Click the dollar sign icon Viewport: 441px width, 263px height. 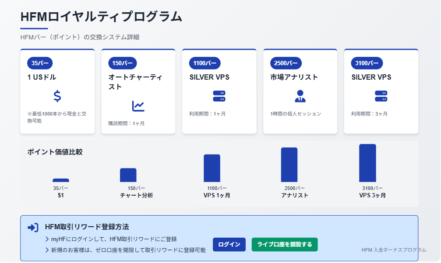click(57, 96)
